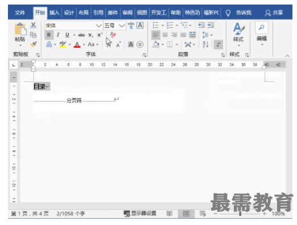
Task: Click the Decrease Indent icon
Action: pos(201,25)
